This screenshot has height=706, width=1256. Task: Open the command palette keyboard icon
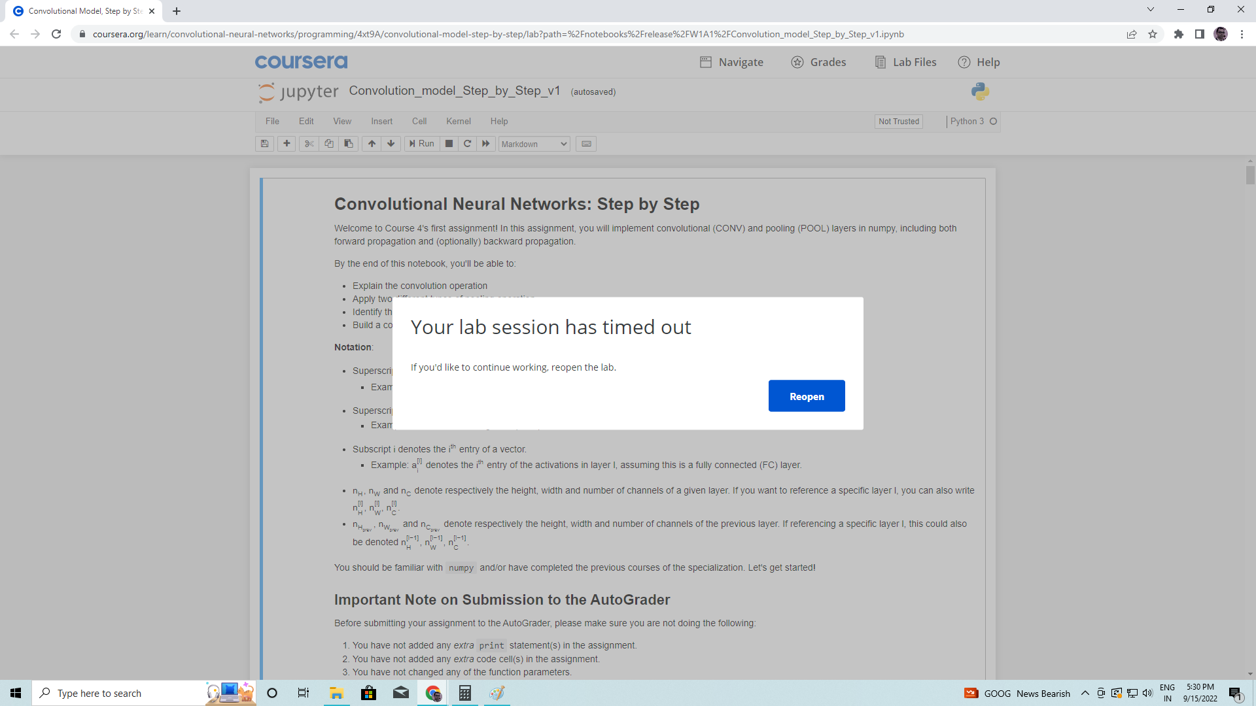pyautogui.click(x=586, y=144)
